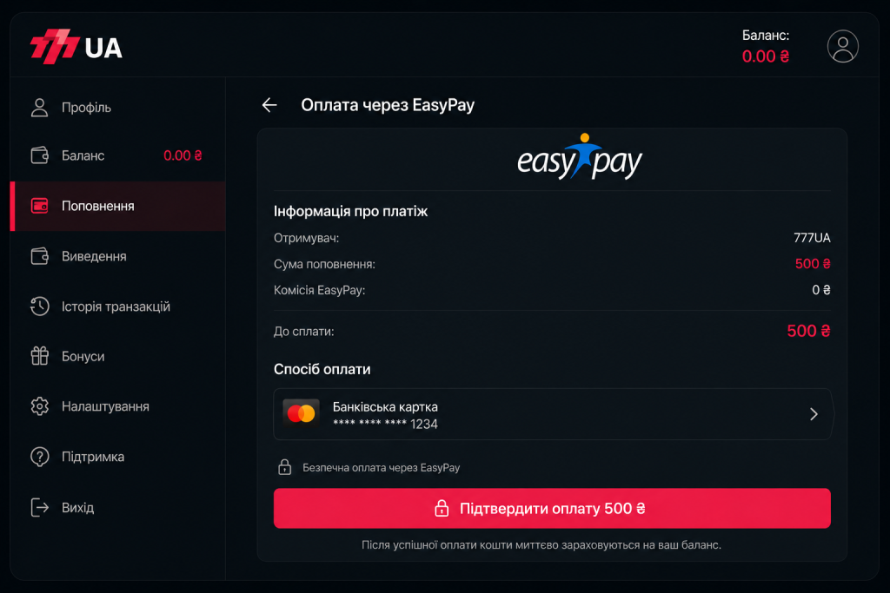Click the Комісія EasyPay value 0 ₴

[820, 290]
